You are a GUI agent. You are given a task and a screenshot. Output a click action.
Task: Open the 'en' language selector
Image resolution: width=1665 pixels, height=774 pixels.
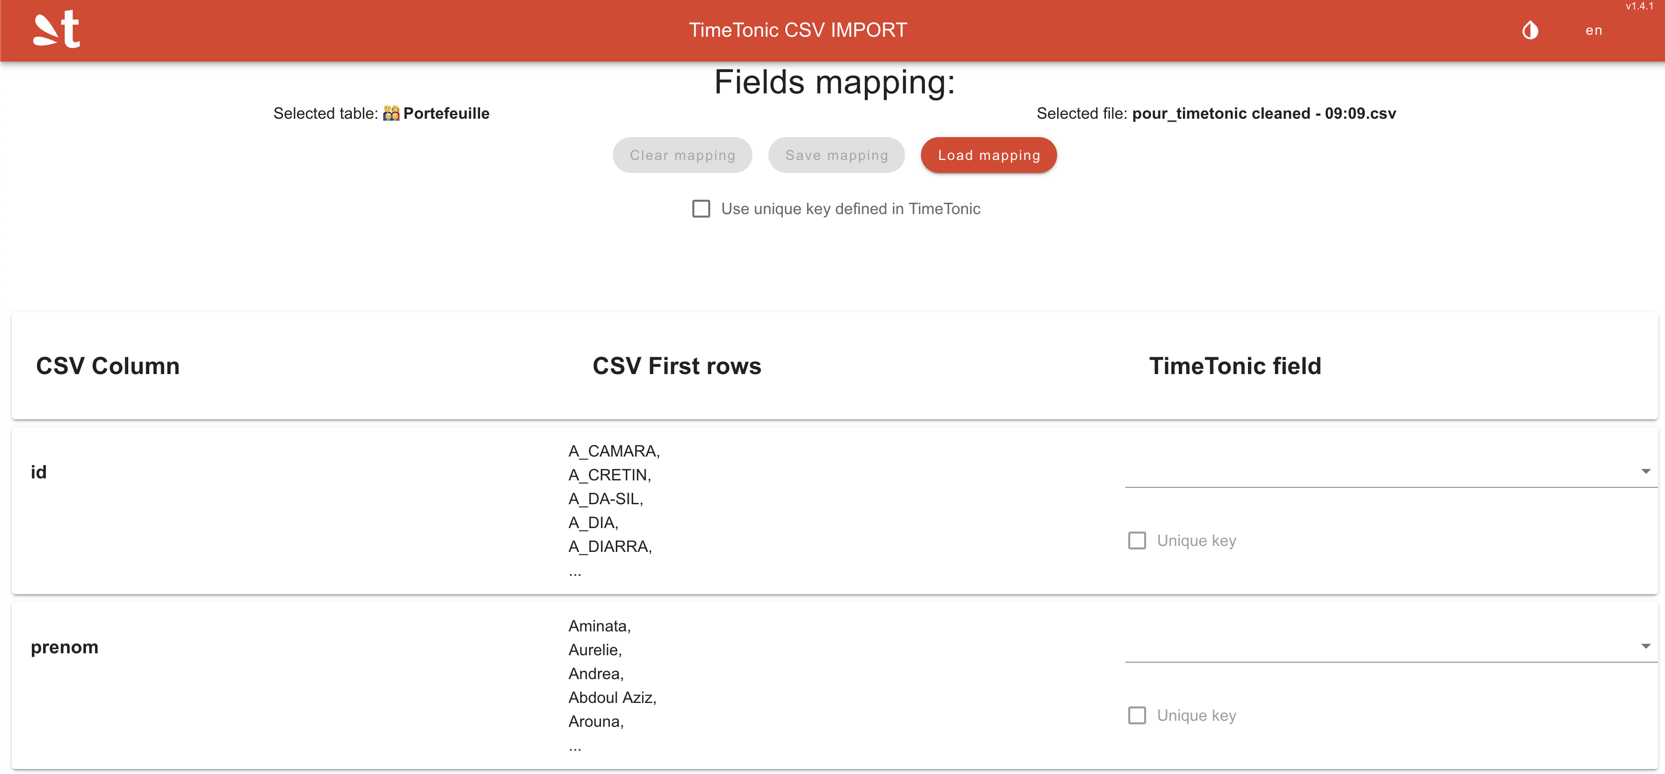(1594, 30)
